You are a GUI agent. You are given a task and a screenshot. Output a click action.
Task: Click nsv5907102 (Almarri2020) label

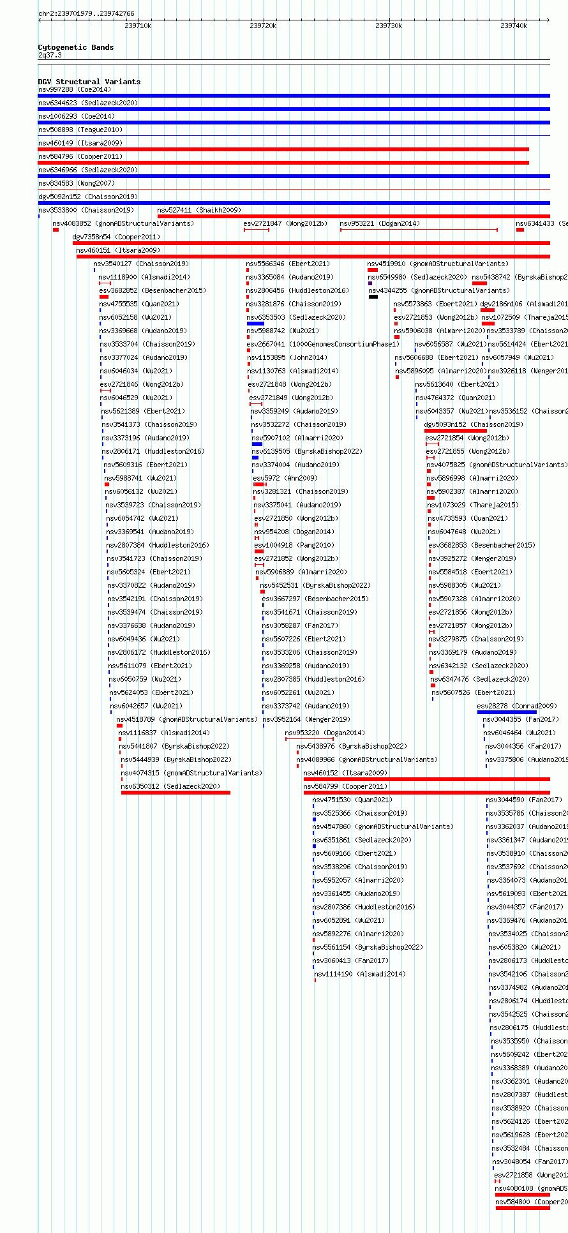pos(297,438)
